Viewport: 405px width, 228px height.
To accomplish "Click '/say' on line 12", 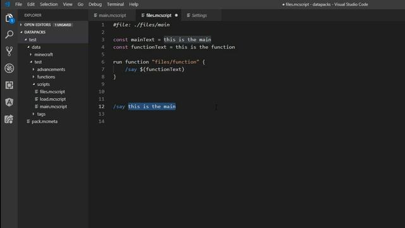I will click(119, 106).
